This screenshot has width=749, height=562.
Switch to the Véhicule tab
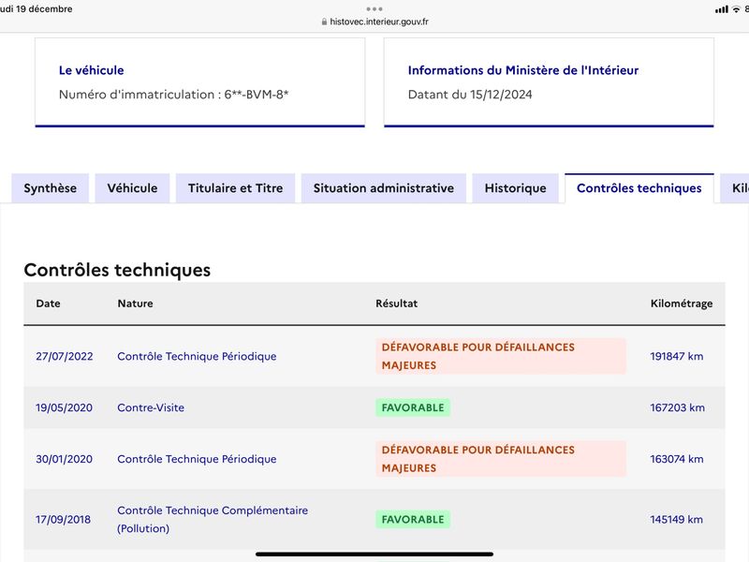[x=132, y=188]
